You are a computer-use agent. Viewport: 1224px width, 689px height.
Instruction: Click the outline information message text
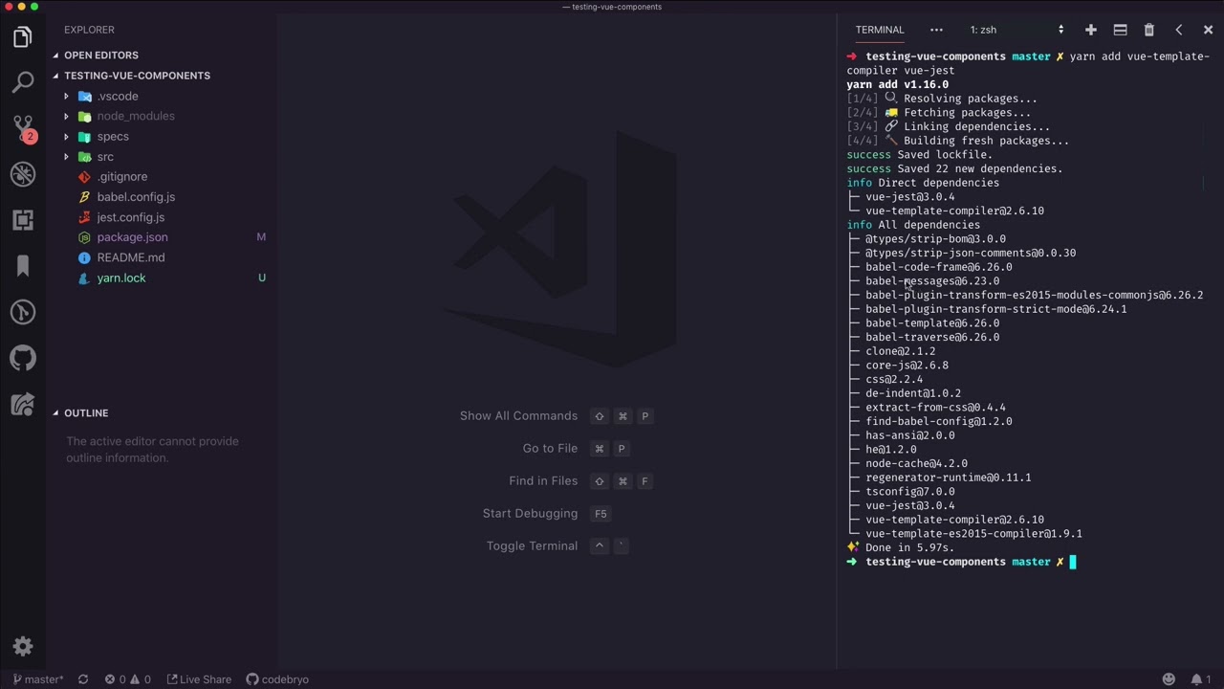[x=152, y=450]
